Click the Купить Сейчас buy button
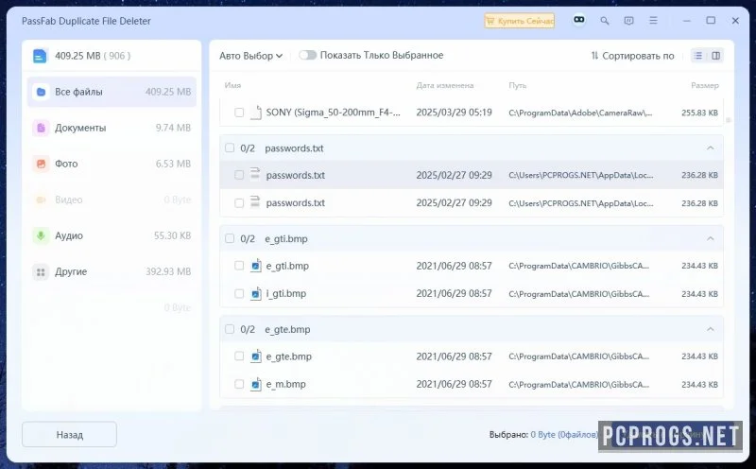Image resolution: width=756 pixels, height=469 pixels. (x=519, y=21)
